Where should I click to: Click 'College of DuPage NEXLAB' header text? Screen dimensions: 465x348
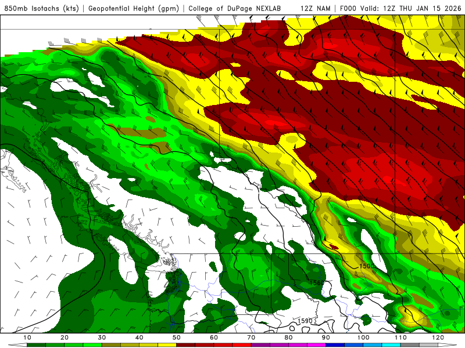pos(235,8)
